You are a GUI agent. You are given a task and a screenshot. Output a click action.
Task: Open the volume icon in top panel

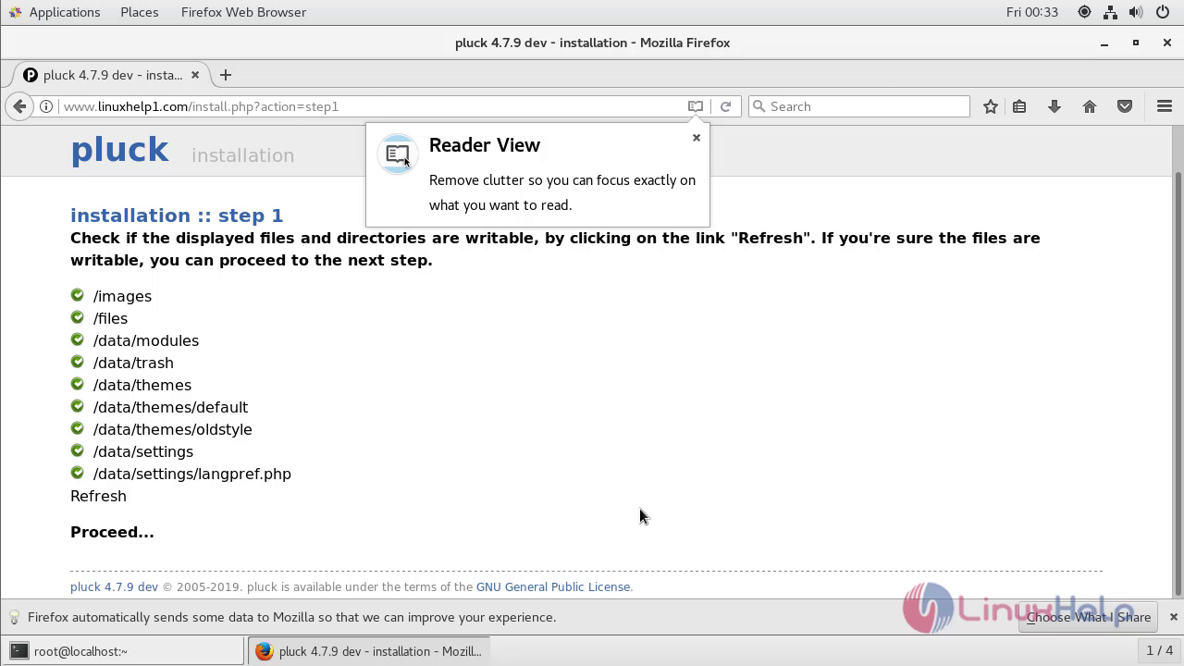tap(1136, 12)
